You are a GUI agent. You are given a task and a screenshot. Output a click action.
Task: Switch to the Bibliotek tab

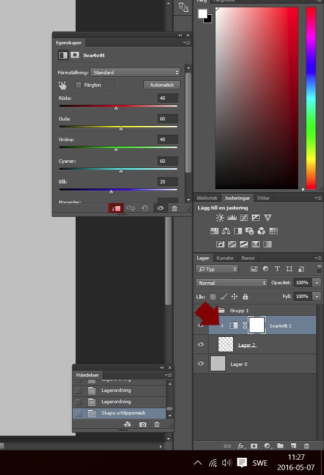[x=207, y=198]
